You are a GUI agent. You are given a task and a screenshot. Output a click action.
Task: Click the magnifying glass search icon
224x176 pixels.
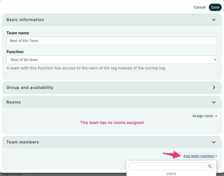[x=210, y=166]
